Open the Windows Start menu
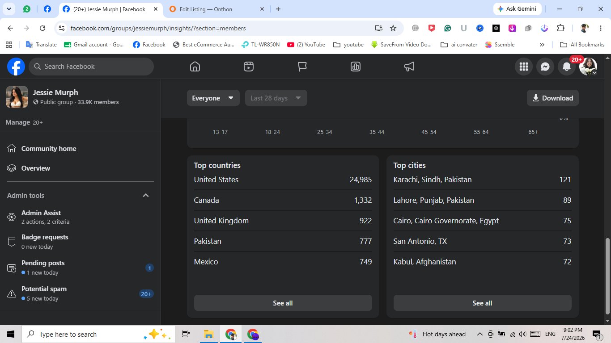 [x=11, y=334]
